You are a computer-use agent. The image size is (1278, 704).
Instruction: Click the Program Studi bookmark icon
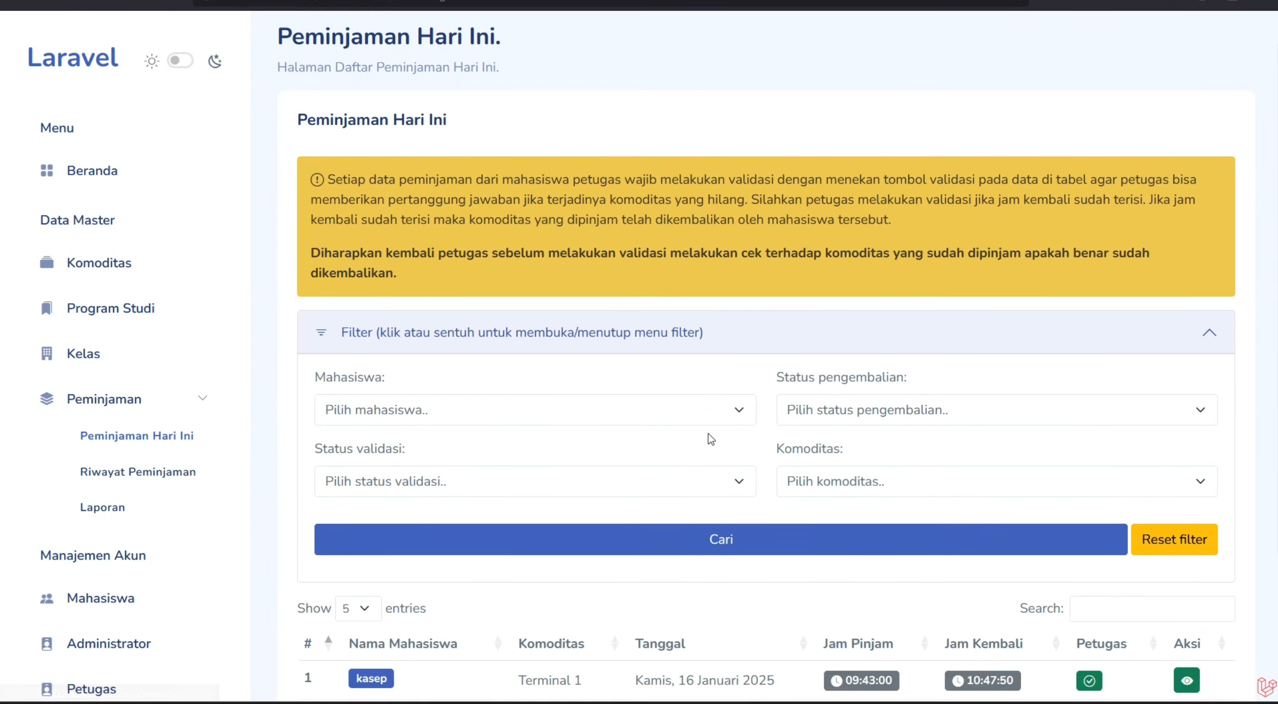pyautogui.click(x=47, y=308)
